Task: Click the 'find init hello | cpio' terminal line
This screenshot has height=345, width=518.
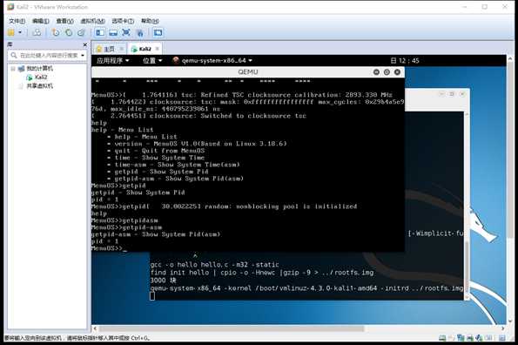Action: [x=262, y=273]
